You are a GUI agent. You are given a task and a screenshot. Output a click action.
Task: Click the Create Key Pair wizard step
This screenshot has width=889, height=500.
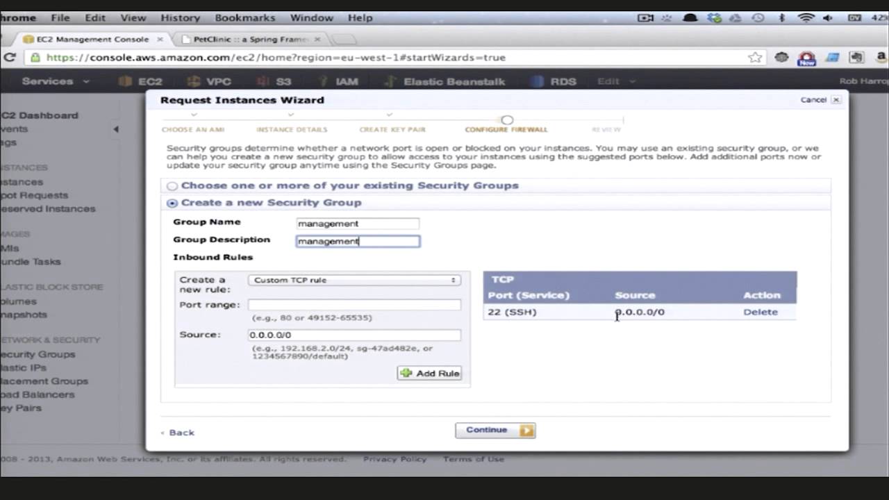point(392,129)
